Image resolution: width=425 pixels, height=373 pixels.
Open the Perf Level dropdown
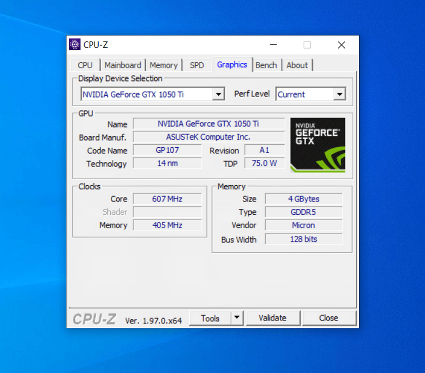(339, 94)
